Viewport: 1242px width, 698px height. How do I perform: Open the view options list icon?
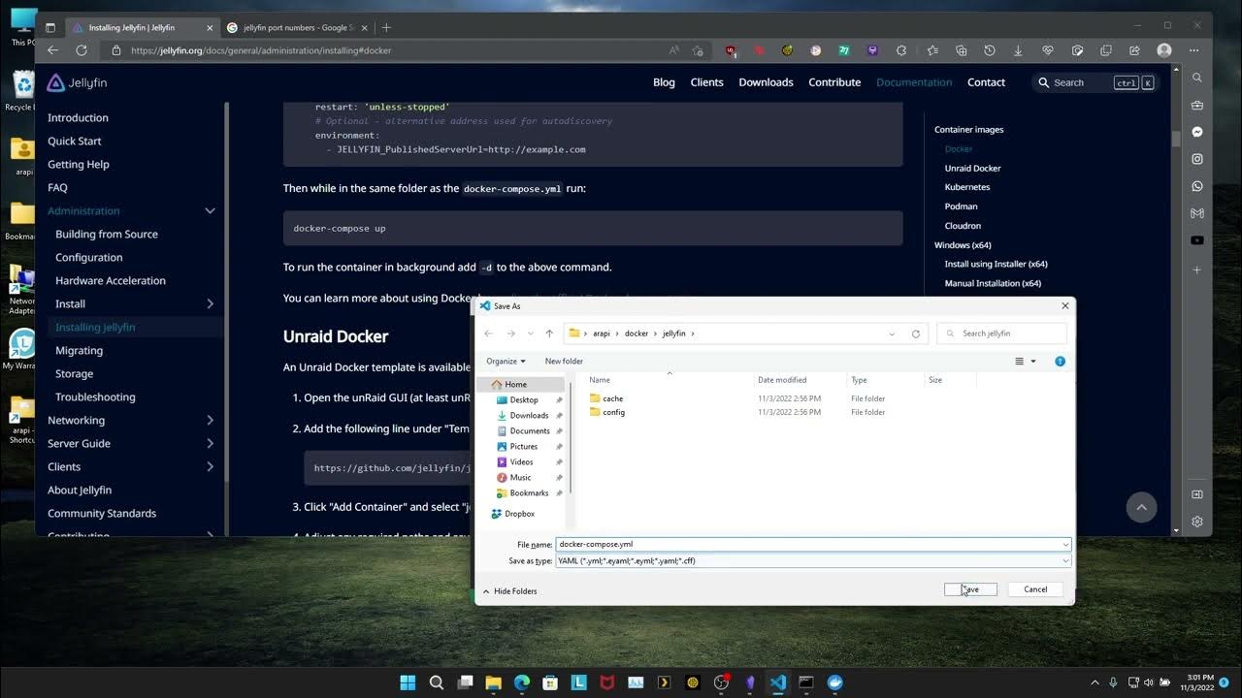click(1020, 362)
